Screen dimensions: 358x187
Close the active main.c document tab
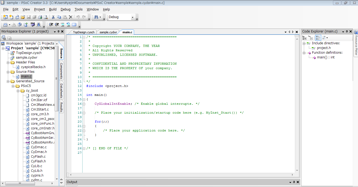click(297, 32)
